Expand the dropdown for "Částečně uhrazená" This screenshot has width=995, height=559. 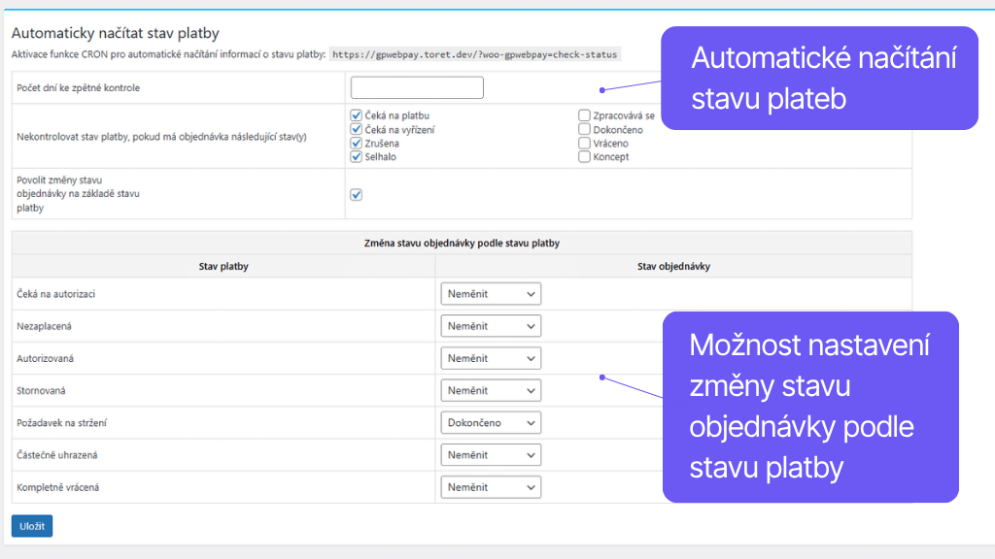click(491, 454)
